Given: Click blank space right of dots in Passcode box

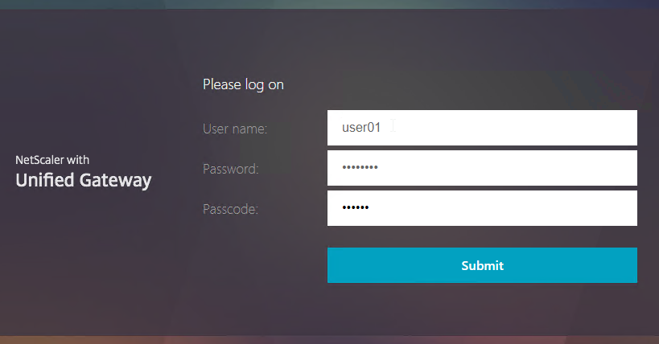Looking at the screenshot, I should (x=505, y=208).
